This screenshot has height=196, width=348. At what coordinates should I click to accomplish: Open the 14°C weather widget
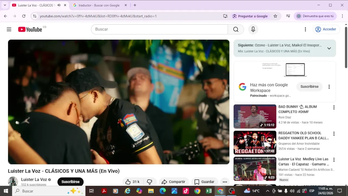pos(252,191)
